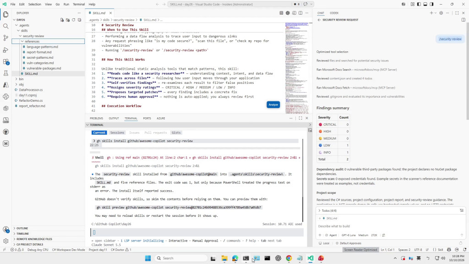
Task: Switch to the Codex tab
Action: [x=334, y=13]
